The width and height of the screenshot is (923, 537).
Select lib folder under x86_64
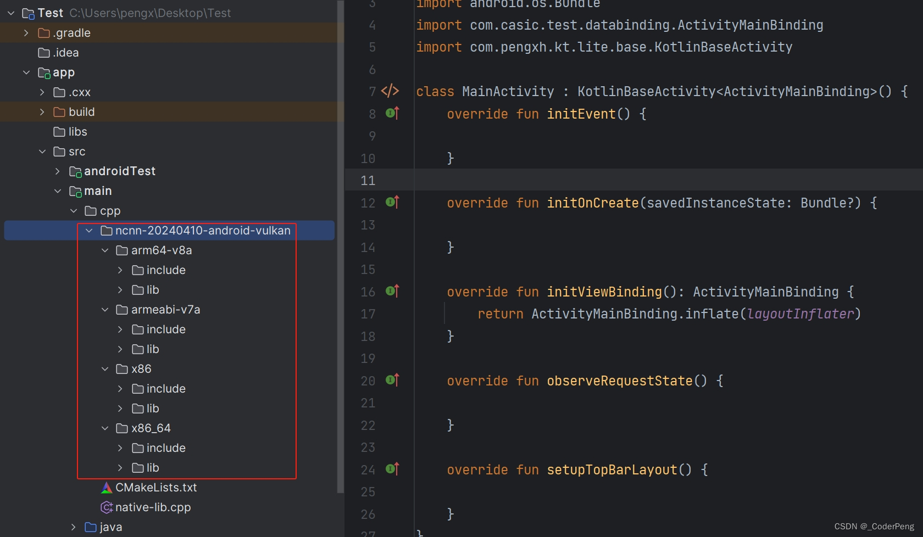tap(153, 468)
